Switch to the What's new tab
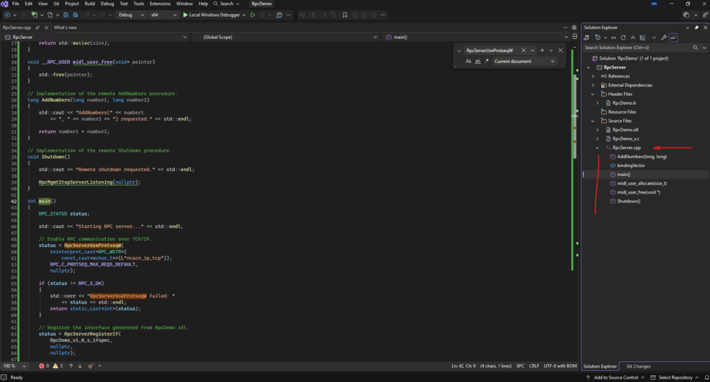Viewport: 710px width, 382px height. pos(65,28)
